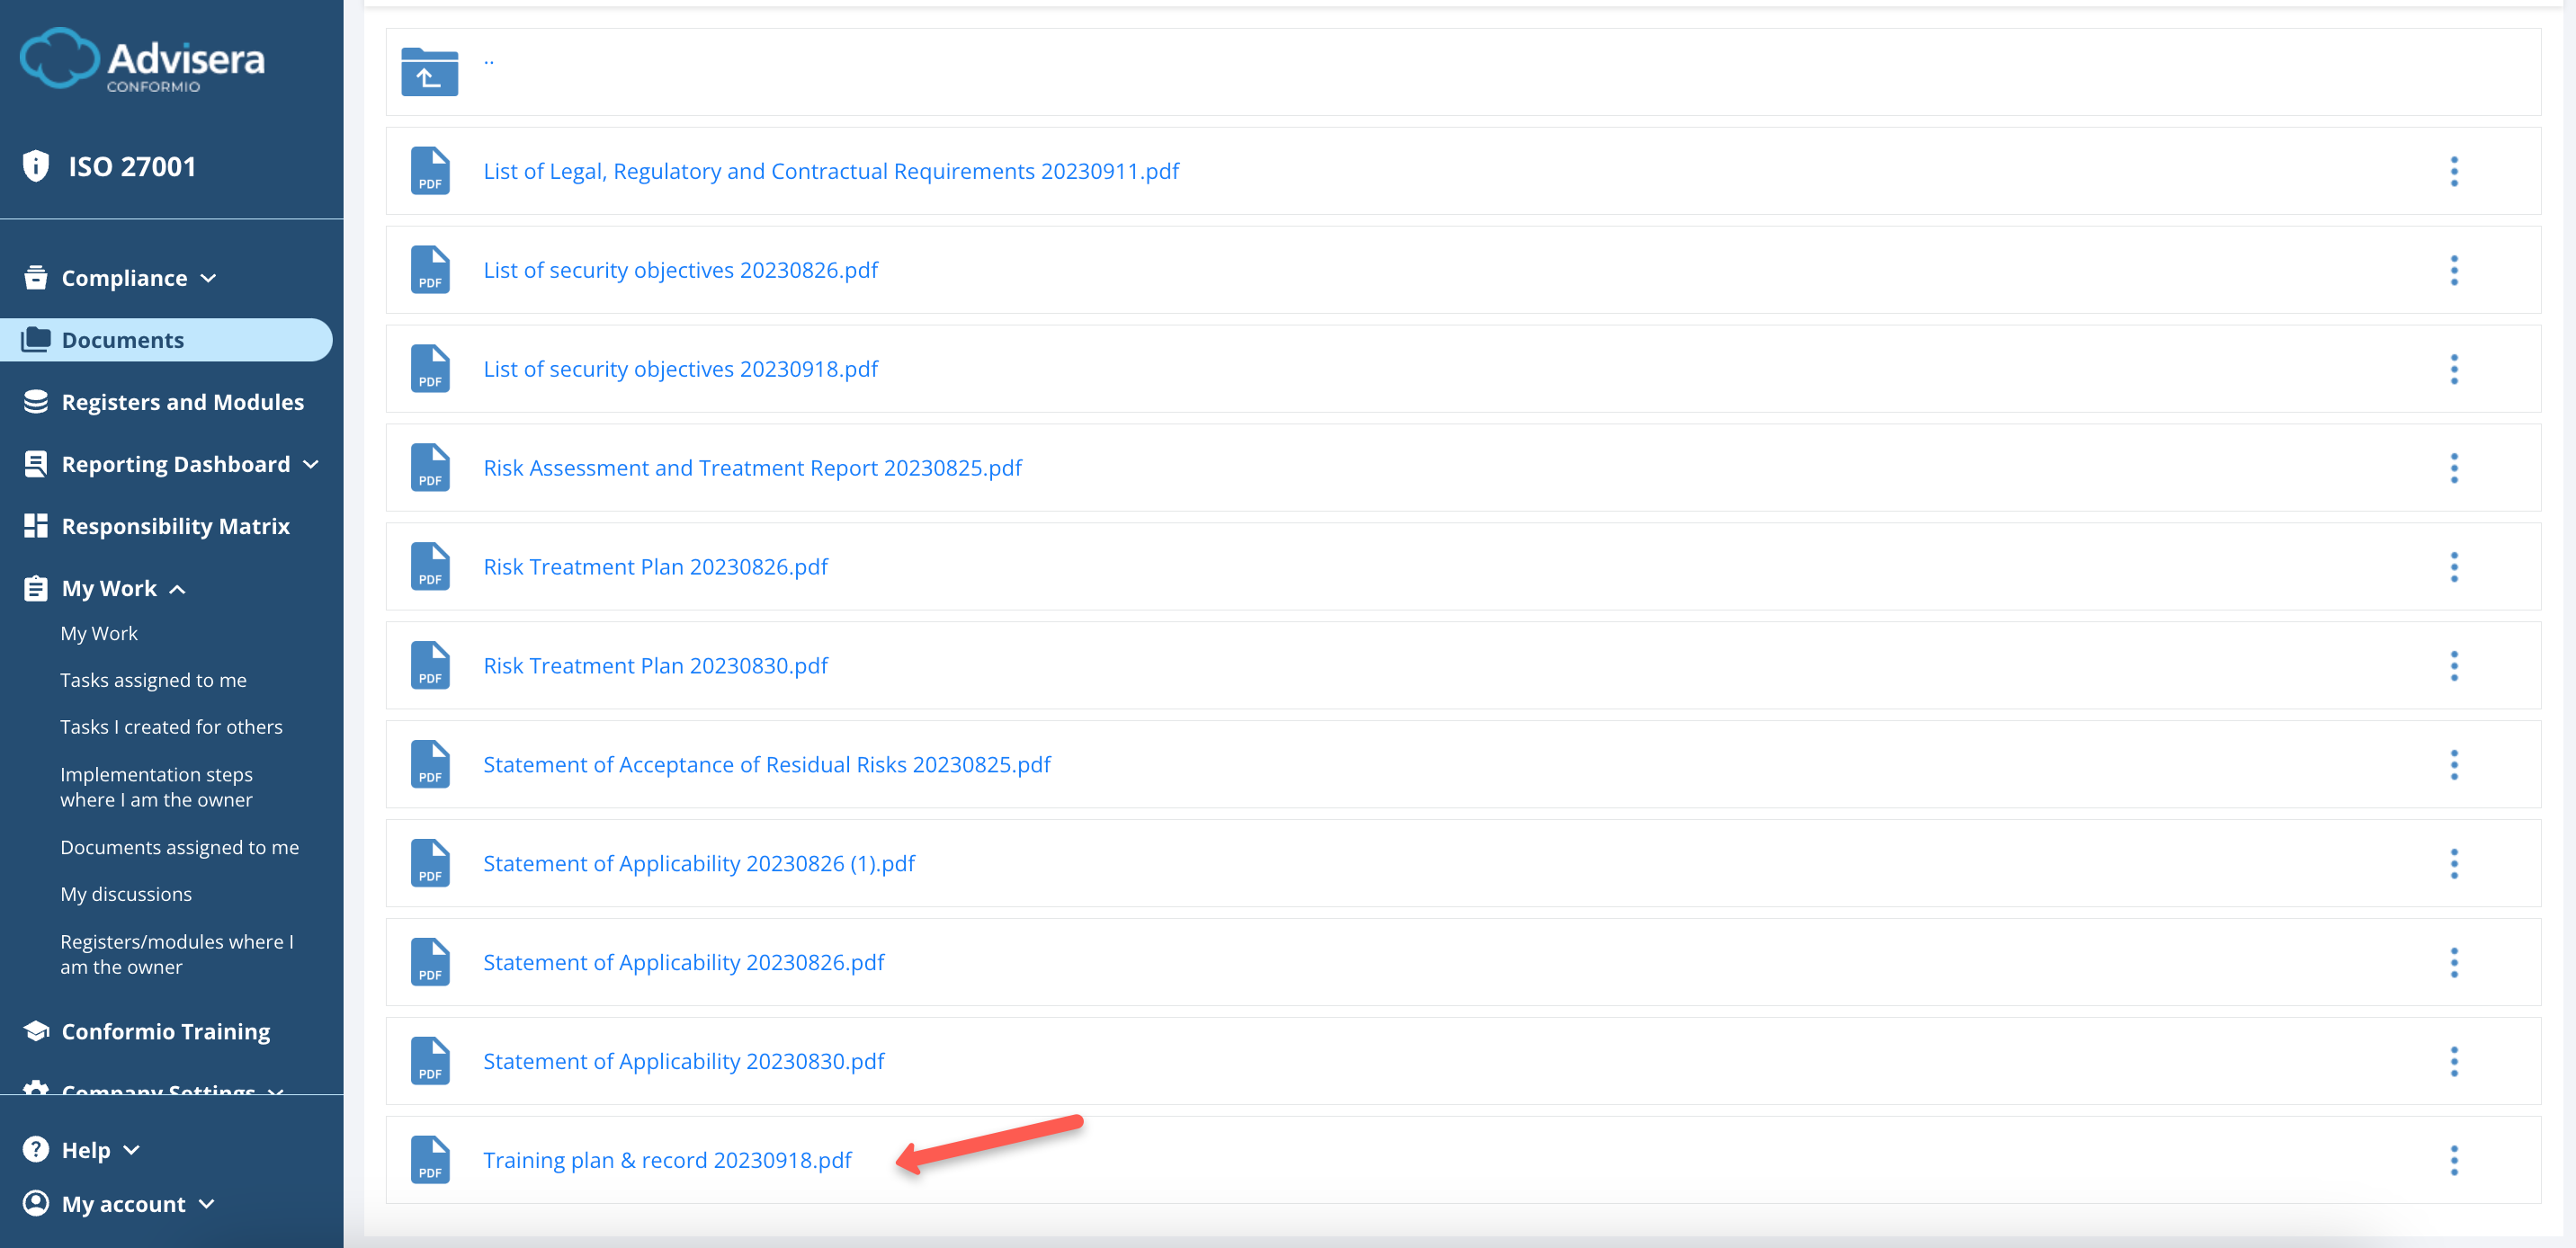Go to Registers and Modules
Screen dimensions: 2576x1248
[182, 402]
